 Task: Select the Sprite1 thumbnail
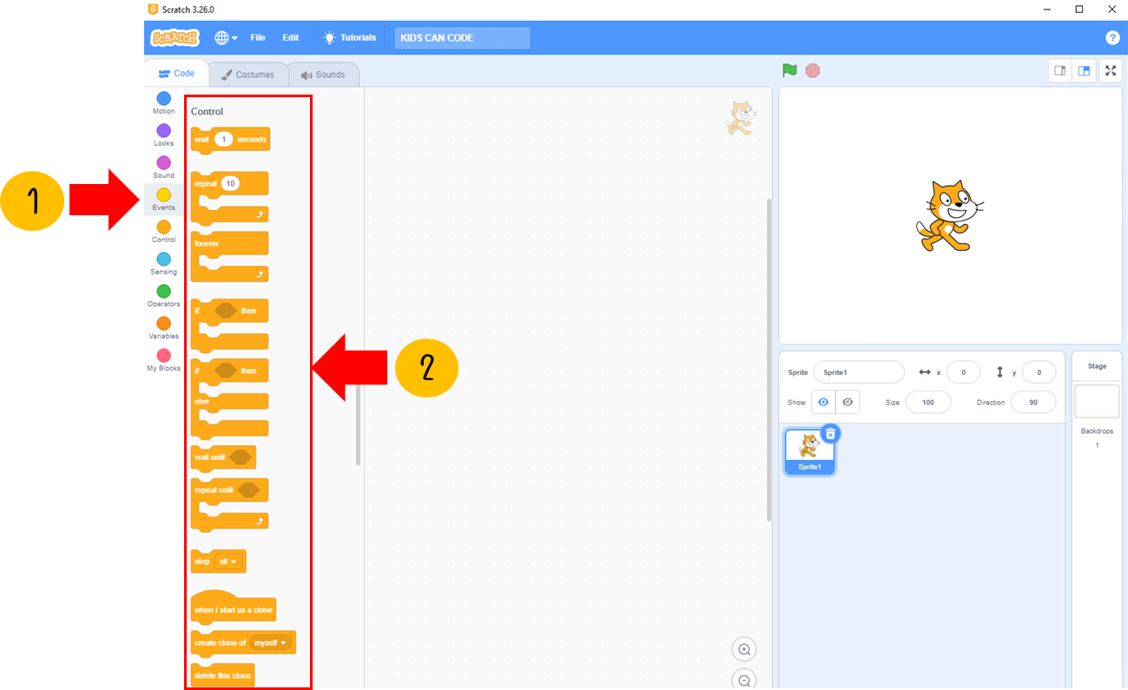point(809,450)
